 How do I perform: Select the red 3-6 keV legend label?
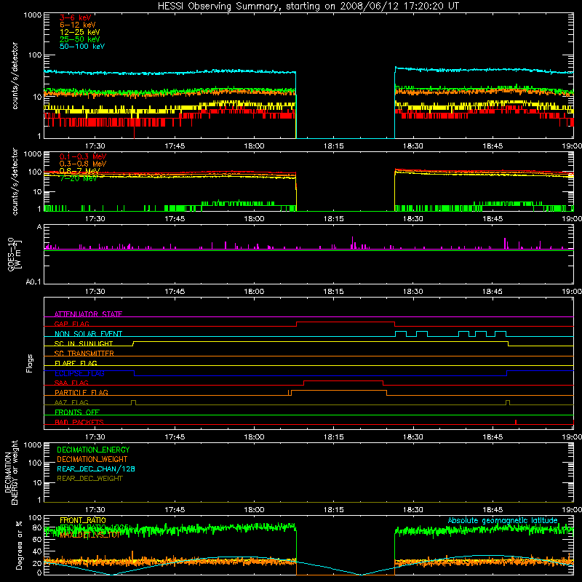click(76, 17)
